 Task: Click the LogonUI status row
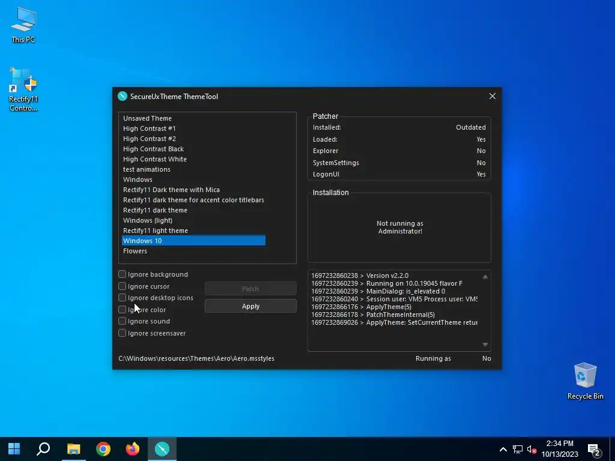[399, 174]
